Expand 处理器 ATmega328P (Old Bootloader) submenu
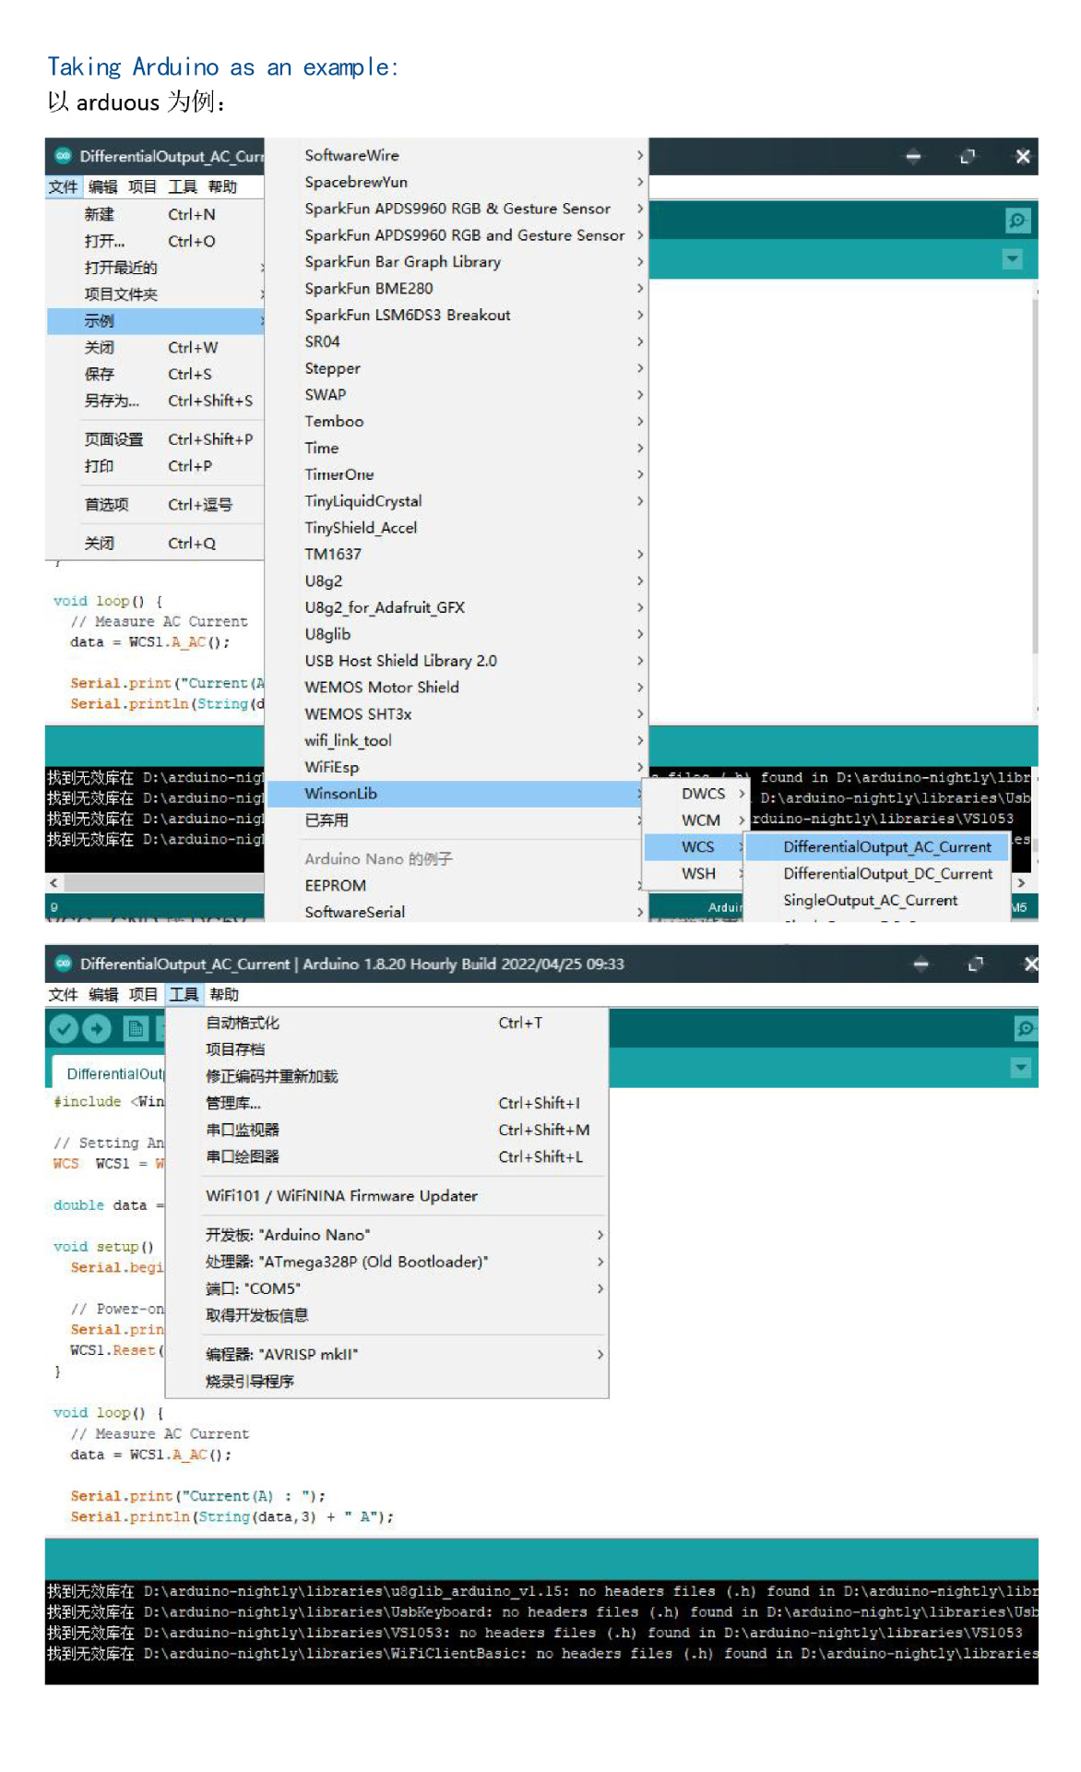This screenshot has width=1081, height=1772. [x=386, y=1262]
